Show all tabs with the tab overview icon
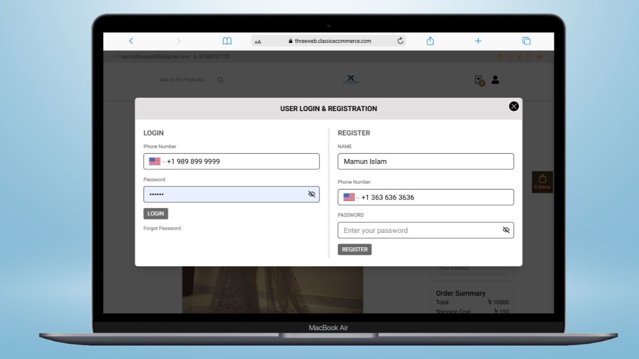639x359 pixels. 526,41
